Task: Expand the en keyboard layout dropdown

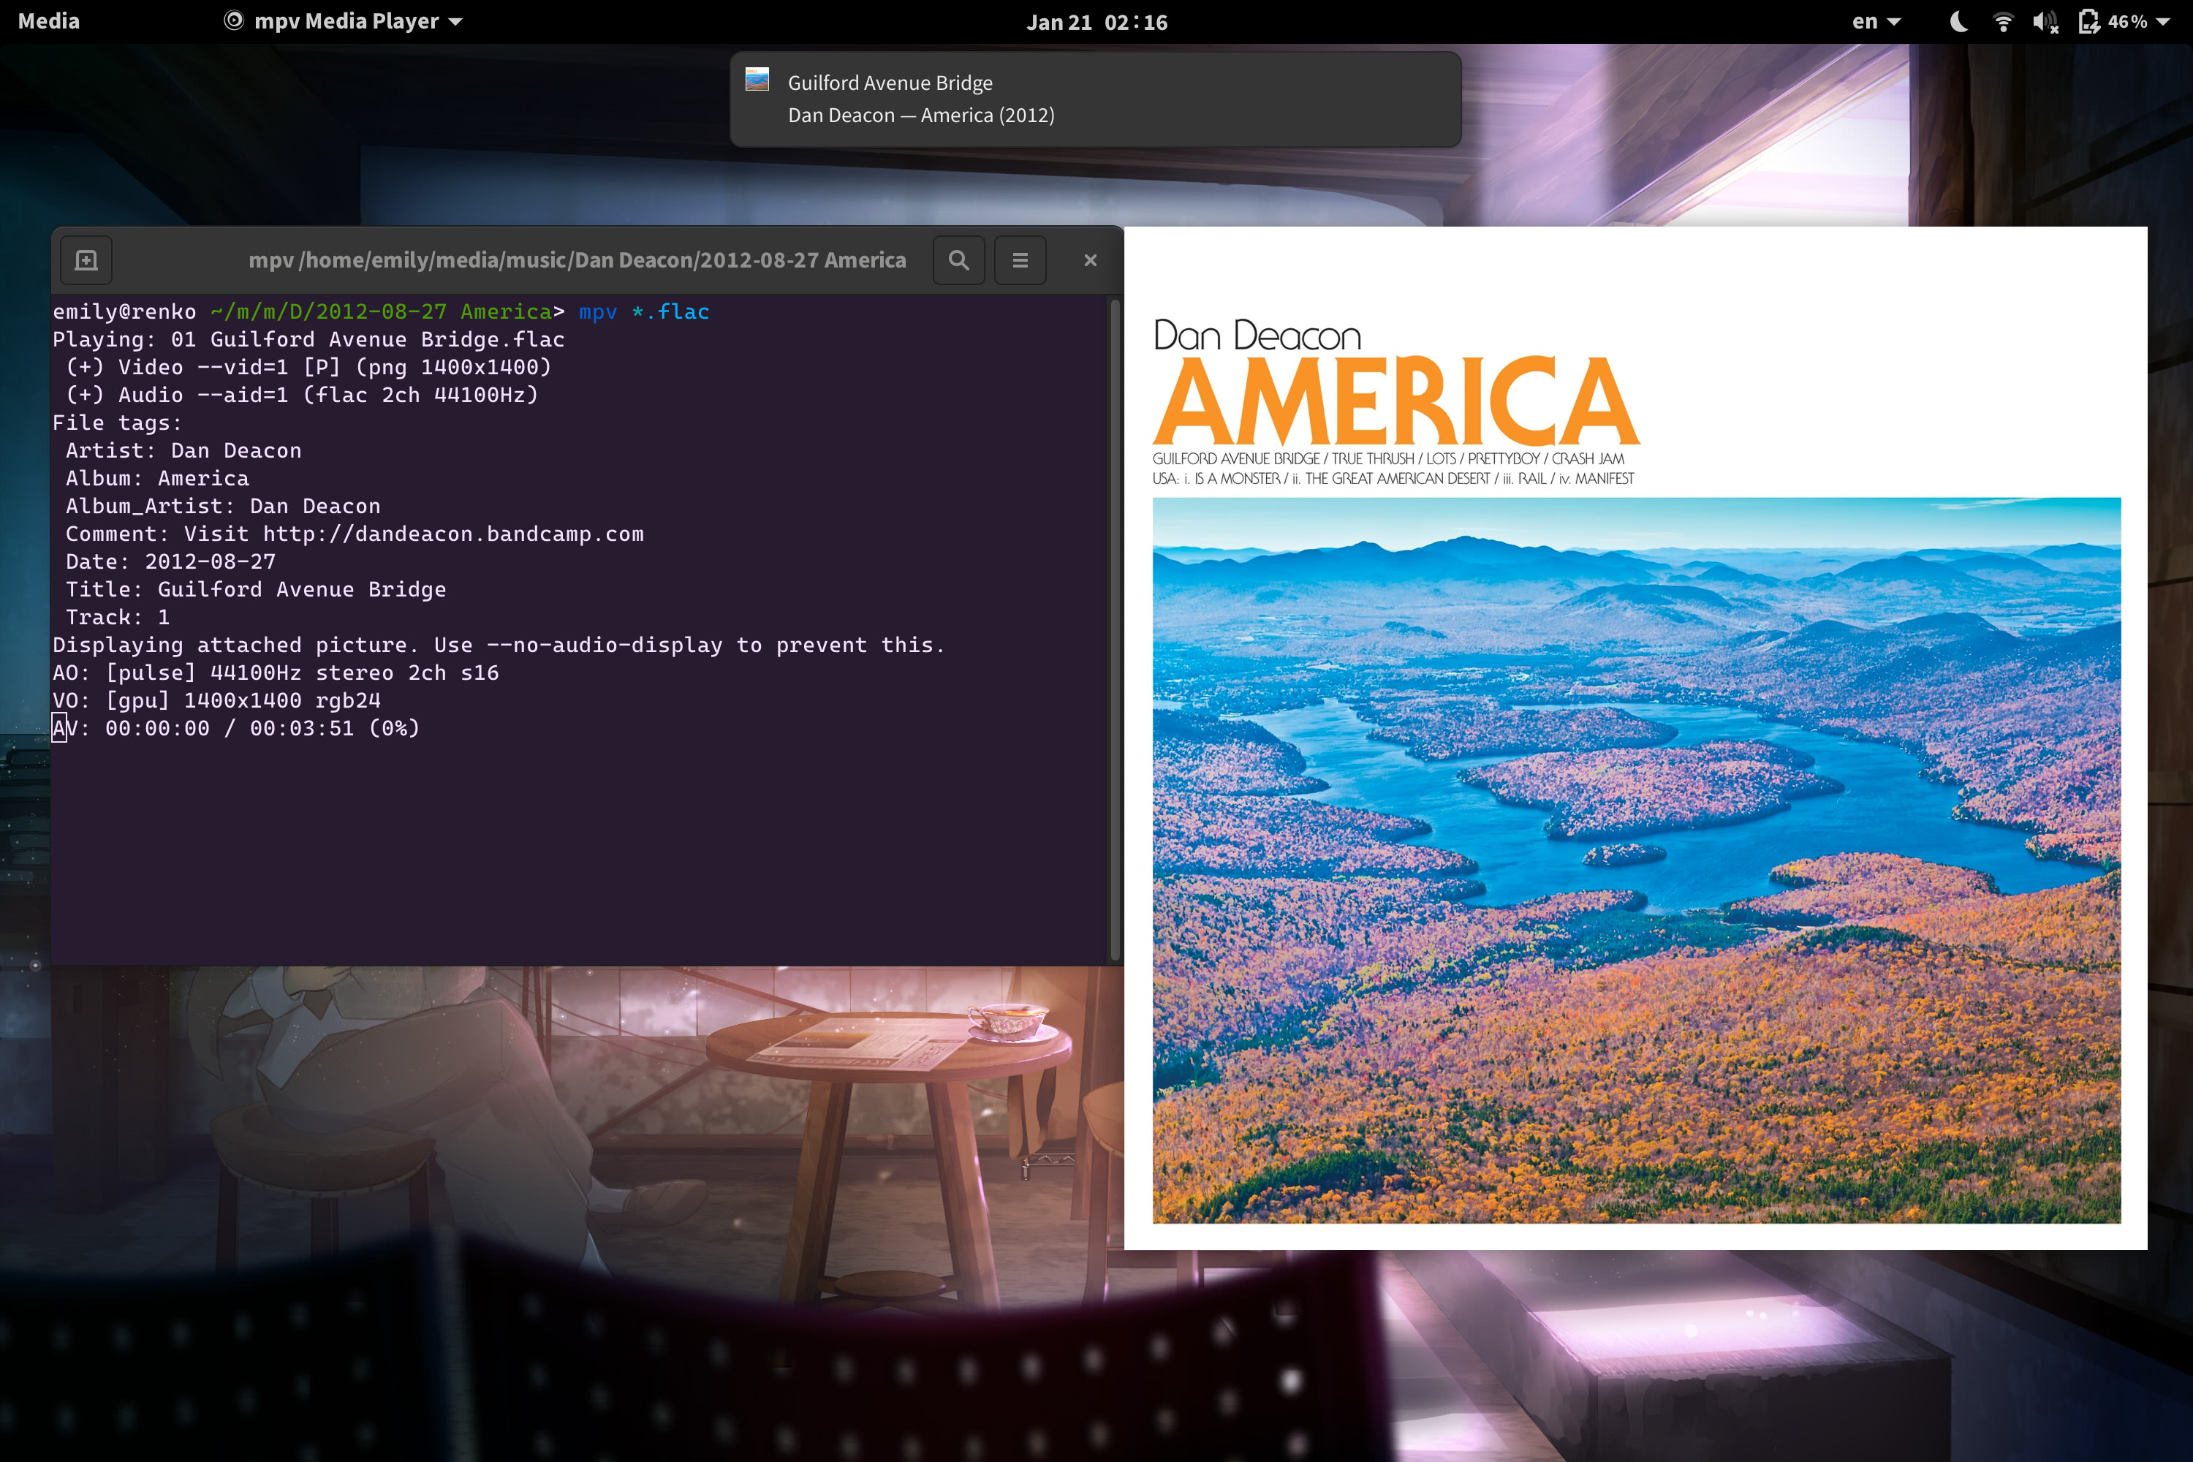Action: [x=1876, y=21]
